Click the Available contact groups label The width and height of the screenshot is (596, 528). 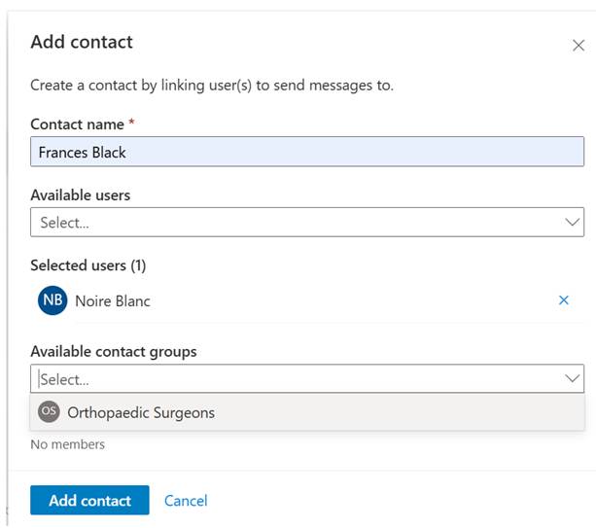coord(113,351)
